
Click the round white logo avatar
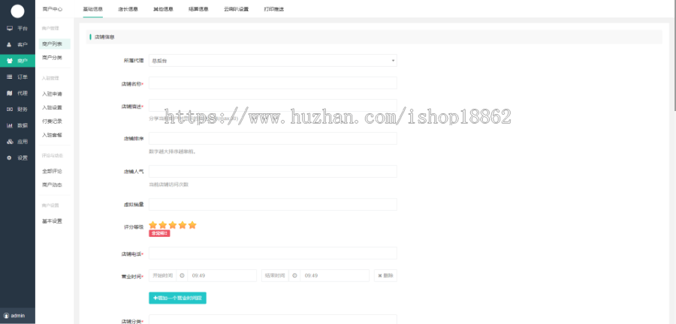[18, 11]
